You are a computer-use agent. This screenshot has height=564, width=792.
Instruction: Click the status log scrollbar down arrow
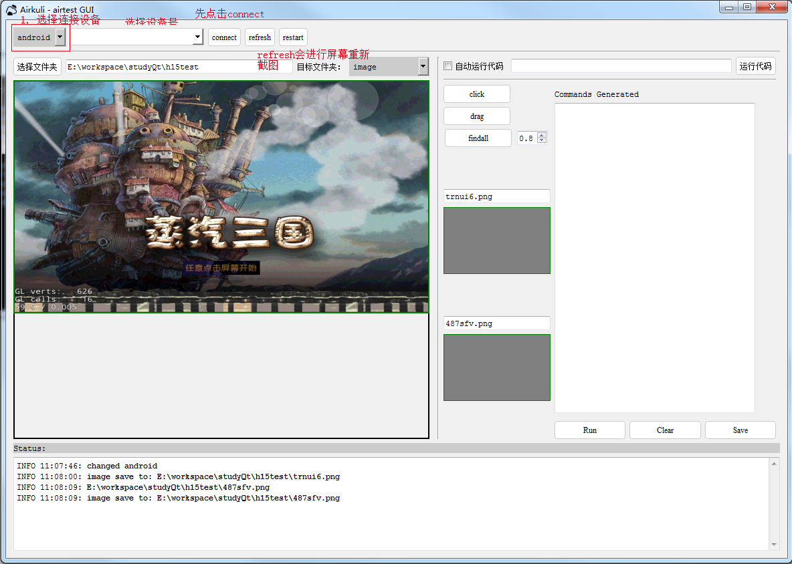pos(774,545)
